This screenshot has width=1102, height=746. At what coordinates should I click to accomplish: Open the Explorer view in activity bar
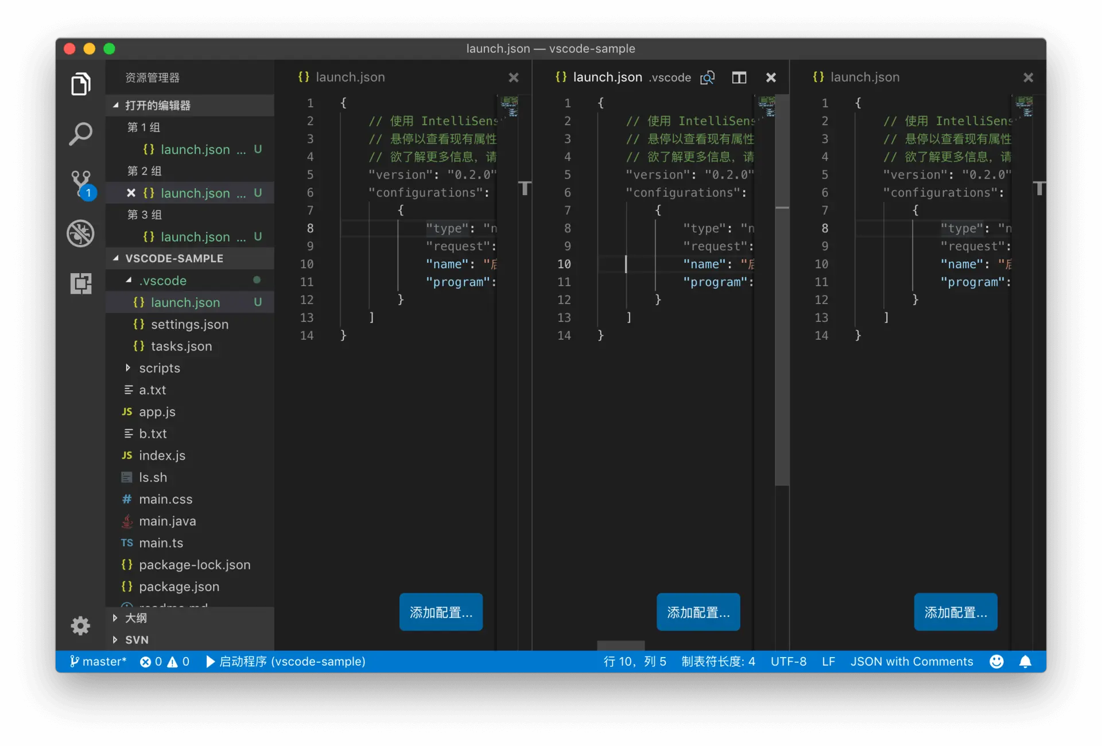80,84
